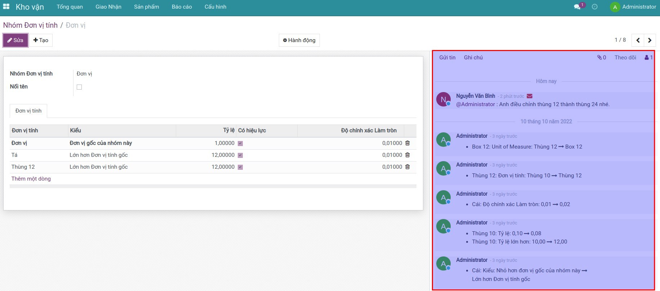660x291 pixels.
Task: Open the Báo cáo menu
Action: click(182, 7)
